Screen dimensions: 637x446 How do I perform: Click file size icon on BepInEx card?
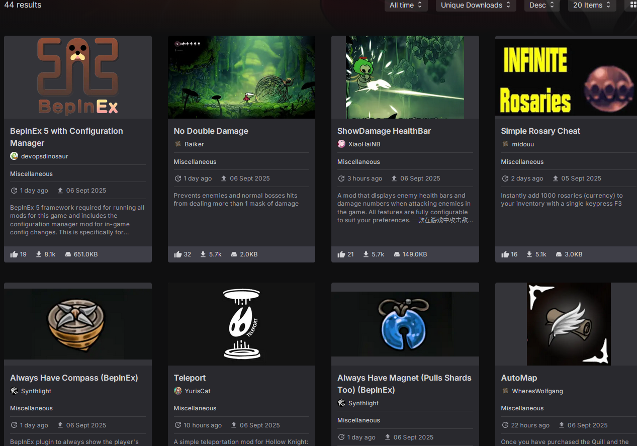point(68,254)
